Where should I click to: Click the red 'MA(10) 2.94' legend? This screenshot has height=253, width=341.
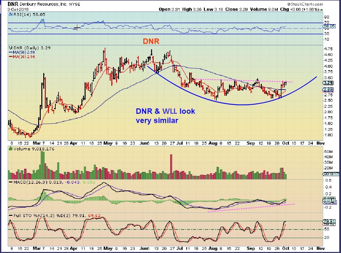tap(22, 57)
